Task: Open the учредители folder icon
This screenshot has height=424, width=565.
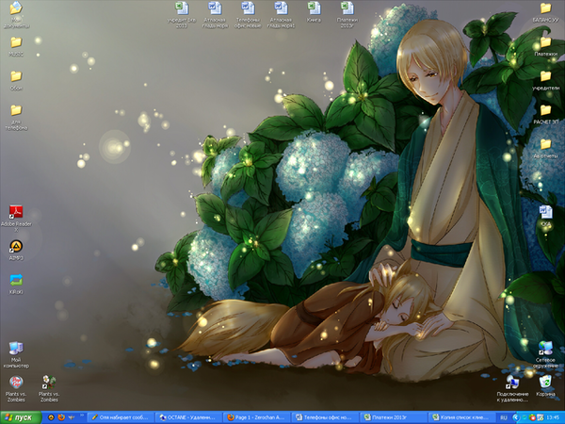Action: (x=545, y=76)
